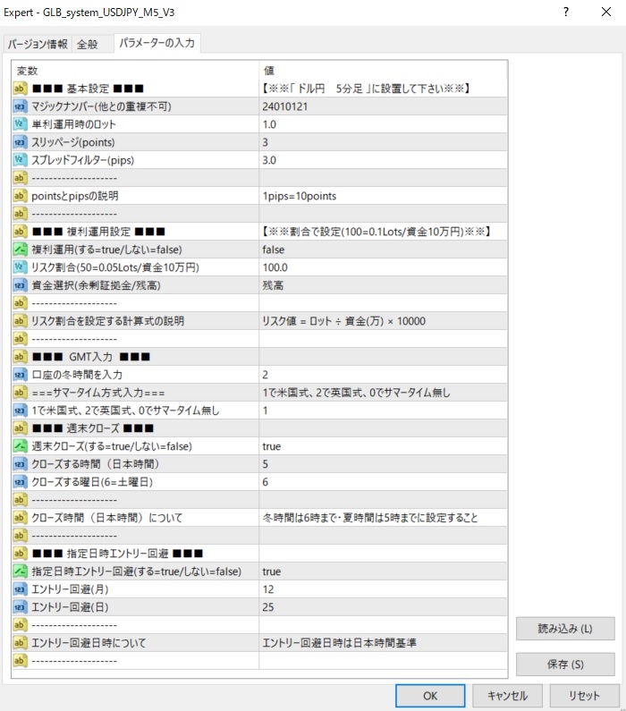Screen dimensions: 626x711
Task: Click the double icon beside リスク割合(50=0.05Lots/資金10万円)
Action: 20,267
